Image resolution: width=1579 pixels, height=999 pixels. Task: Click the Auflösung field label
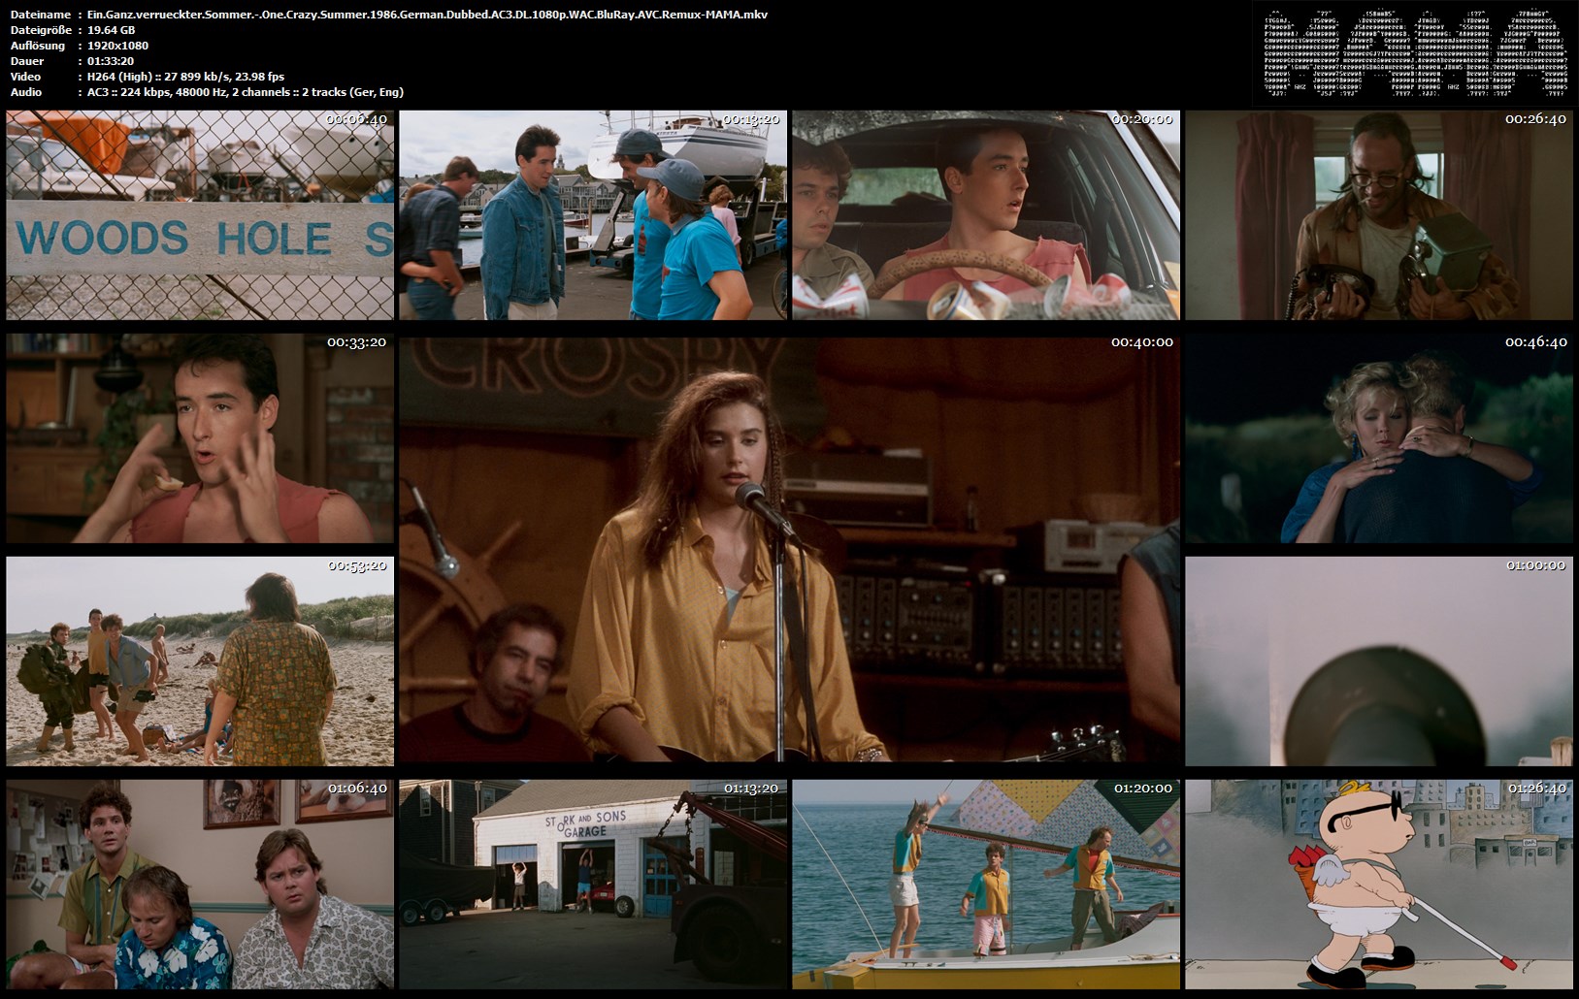tap(38, 46)
